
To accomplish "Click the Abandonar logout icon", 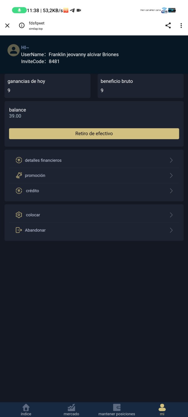I will [x=19, y=230].
